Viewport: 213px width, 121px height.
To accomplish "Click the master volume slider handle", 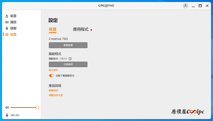I will pos(38,107).
